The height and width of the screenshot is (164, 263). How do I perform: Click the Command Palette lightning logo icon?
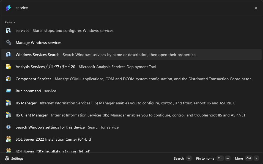tap(8, 8)
